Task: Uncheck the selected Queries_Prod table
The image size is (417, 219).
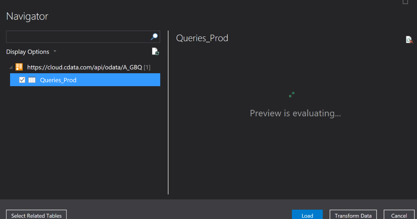Action: 22,80
